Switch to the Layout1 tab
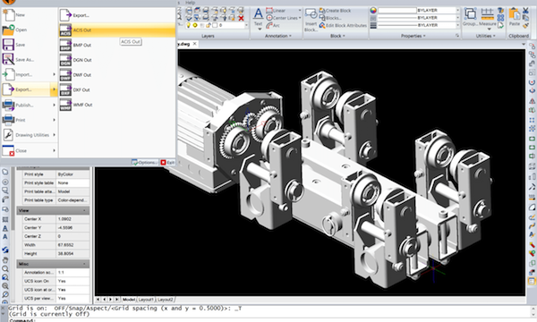 pos(146,300)
